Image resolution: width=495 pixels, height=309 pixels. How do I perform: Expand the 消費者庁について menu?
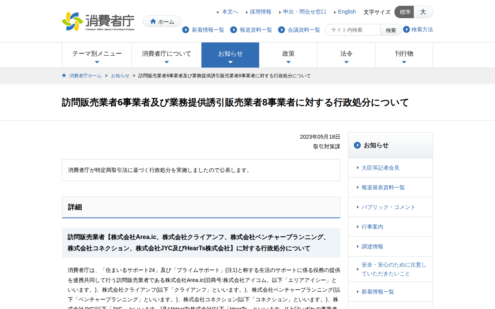[x=167, y=55]
